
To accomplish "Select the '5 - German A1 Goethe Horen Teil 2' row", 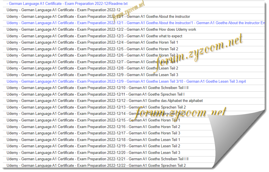I will pyautogui.click(x=92, y=49).
